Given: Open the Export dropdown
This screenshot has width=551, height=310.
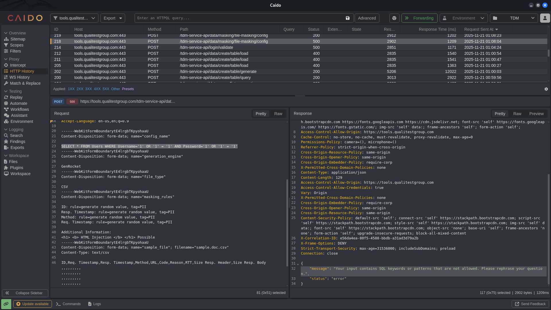Looking at the screenshot, I should pyautogui.click(x=113, y=18).
